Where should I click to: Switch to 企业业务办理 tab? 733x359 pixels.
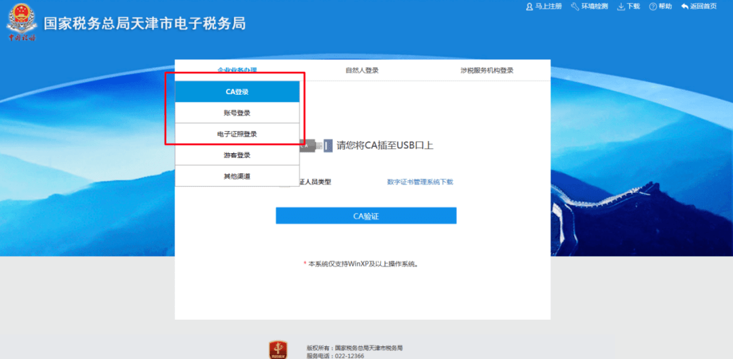[x=237, y=70]
